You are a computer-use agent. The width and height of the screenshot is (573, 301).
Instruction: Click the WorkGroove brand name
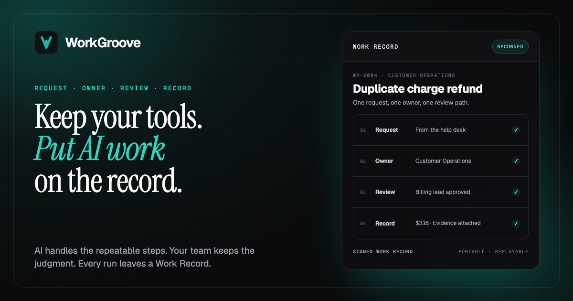pyautogui.click(x=103, y=43)
